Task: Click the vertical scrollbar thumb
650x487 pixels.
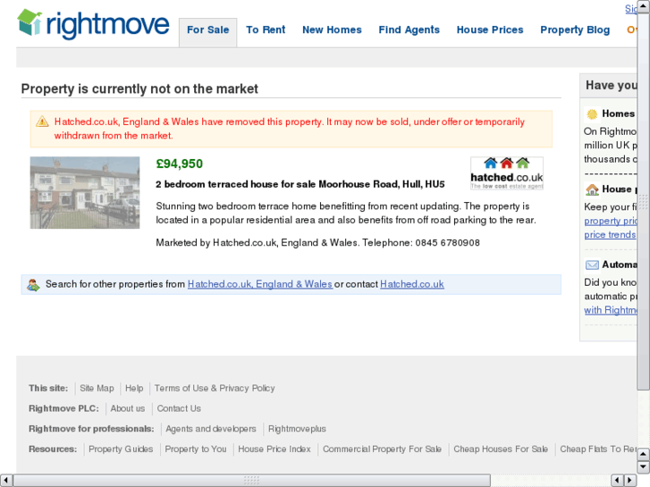Action: 644,201
